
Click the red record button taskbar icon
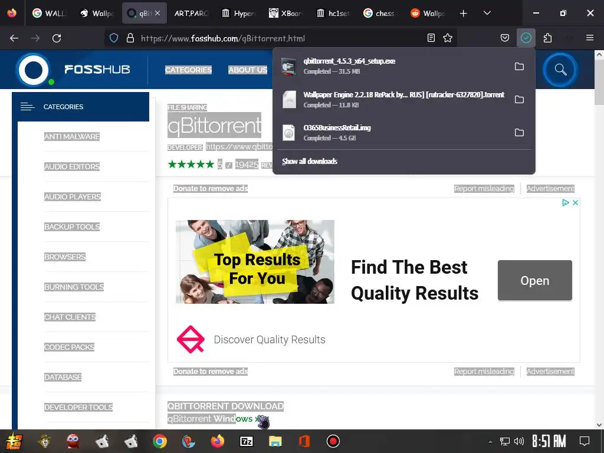point(333,441)
